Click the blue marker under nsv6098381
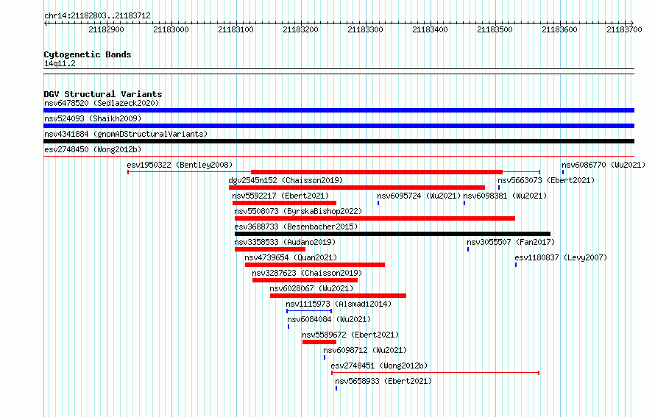 coord(464,203)
